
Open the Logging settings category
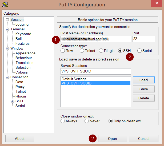pyautogui.click(x=22, y=24)
